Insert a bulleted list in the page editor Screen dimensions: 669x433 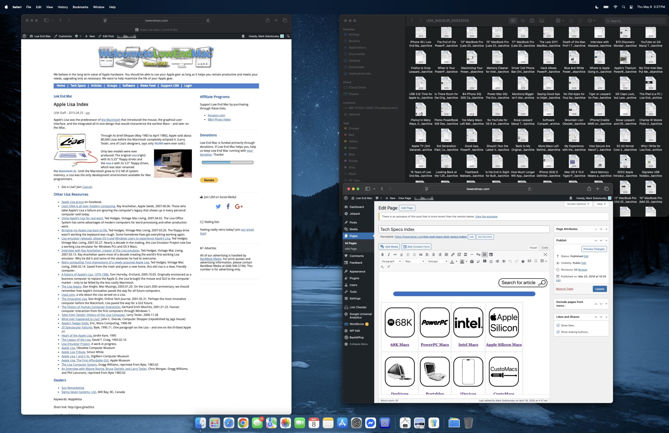point(408,255)
